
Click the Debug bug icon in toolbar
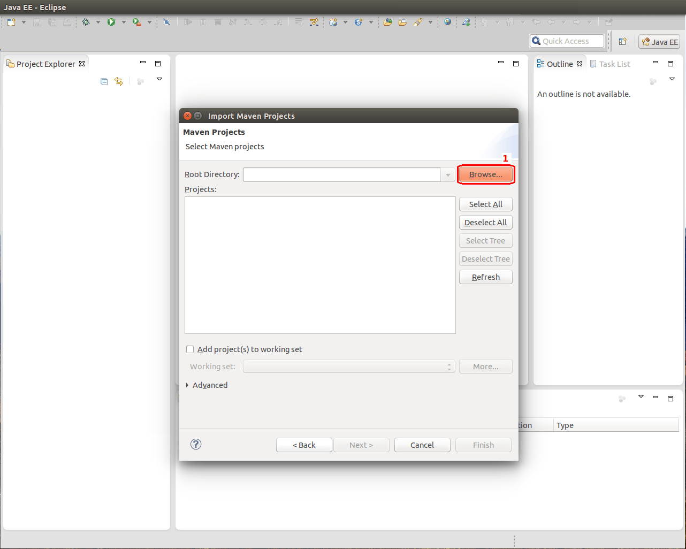86,22
